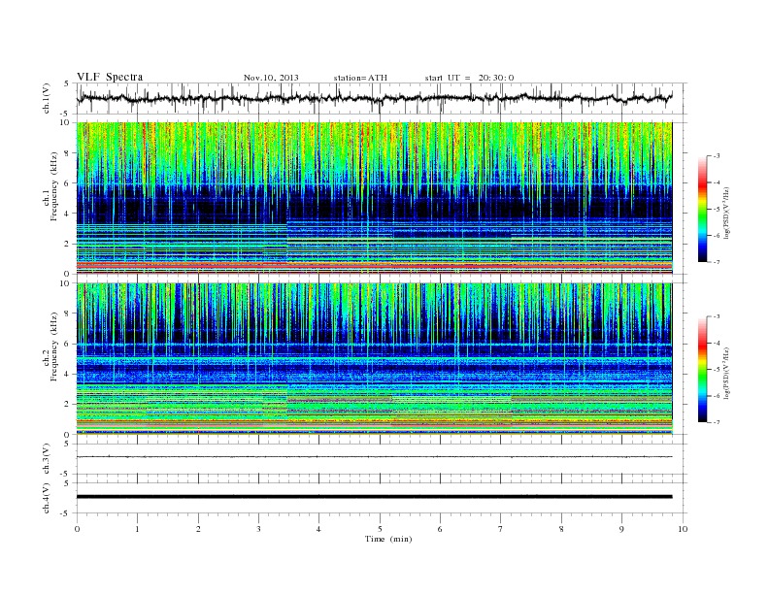Click the date text 'Nov.10, 2013'
Image resolution: width=769 pixels, height=594 pixels.
[x=271, y=78]
